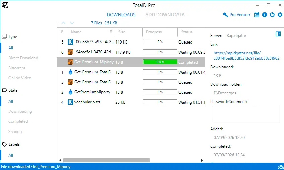Click K icon of _00e88b73 download
This screenshot has width=284, height=170.
[70, 42]
